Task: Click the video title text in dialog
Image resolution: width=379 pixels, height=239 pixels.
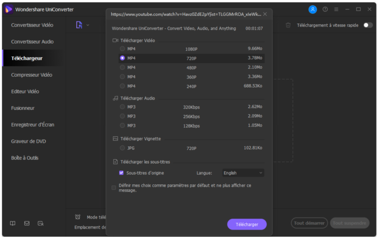Action: (x=174, y=28)
